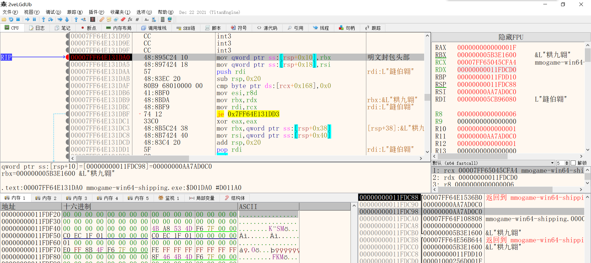Open the 插件(P) menu

(x=96, y=12)
